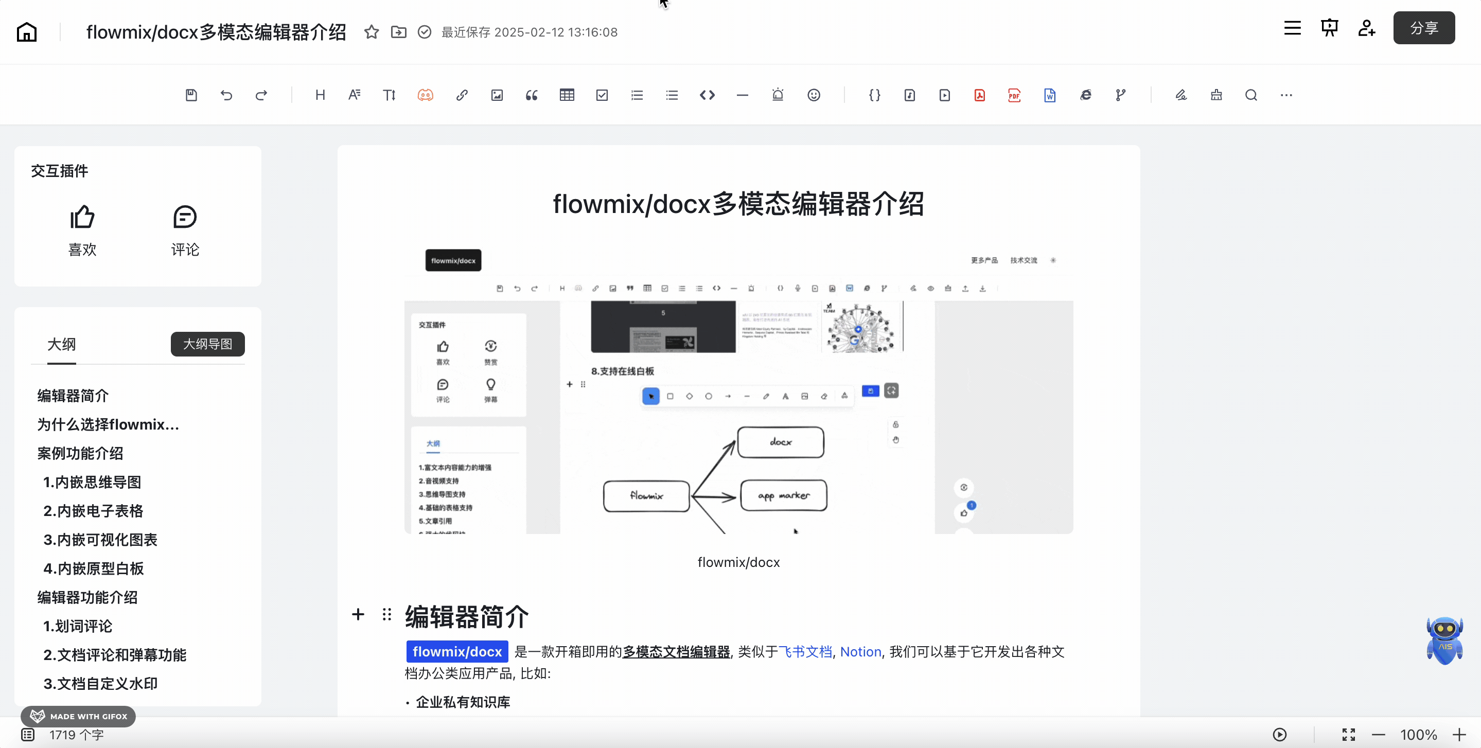
Task: Open the signature pen tool
Action: [x=1181, y=95]
